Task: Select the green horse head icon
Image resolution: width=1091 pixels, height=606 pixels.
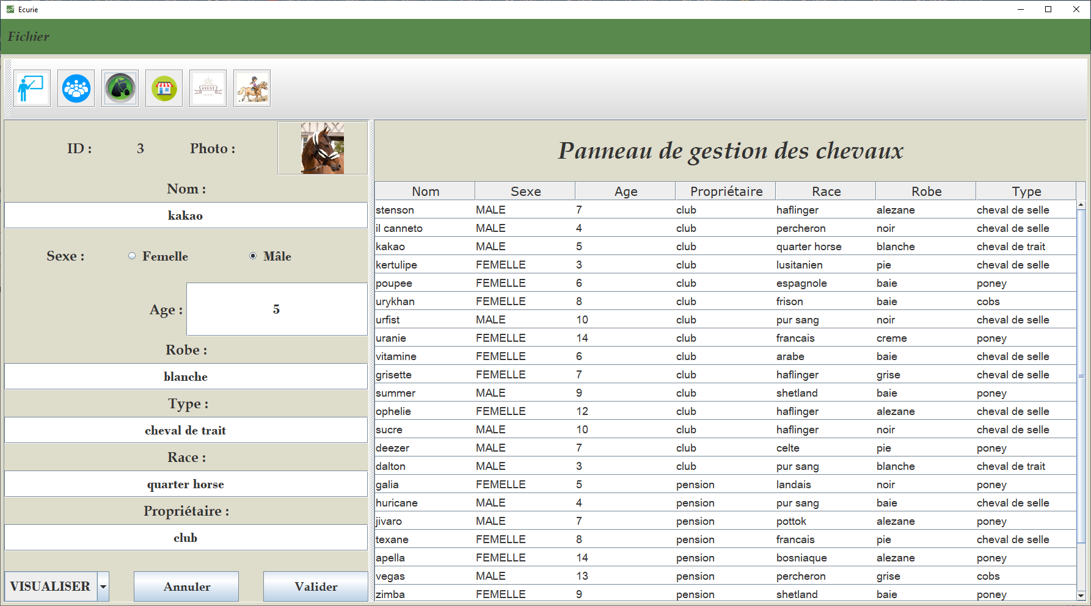Action: [x=120, y=88]
